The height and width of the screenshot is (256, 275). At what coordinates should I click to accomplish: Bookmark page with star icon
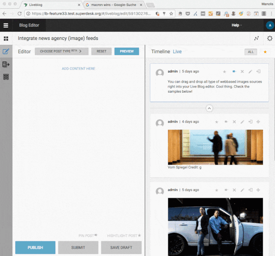point(171,13)
